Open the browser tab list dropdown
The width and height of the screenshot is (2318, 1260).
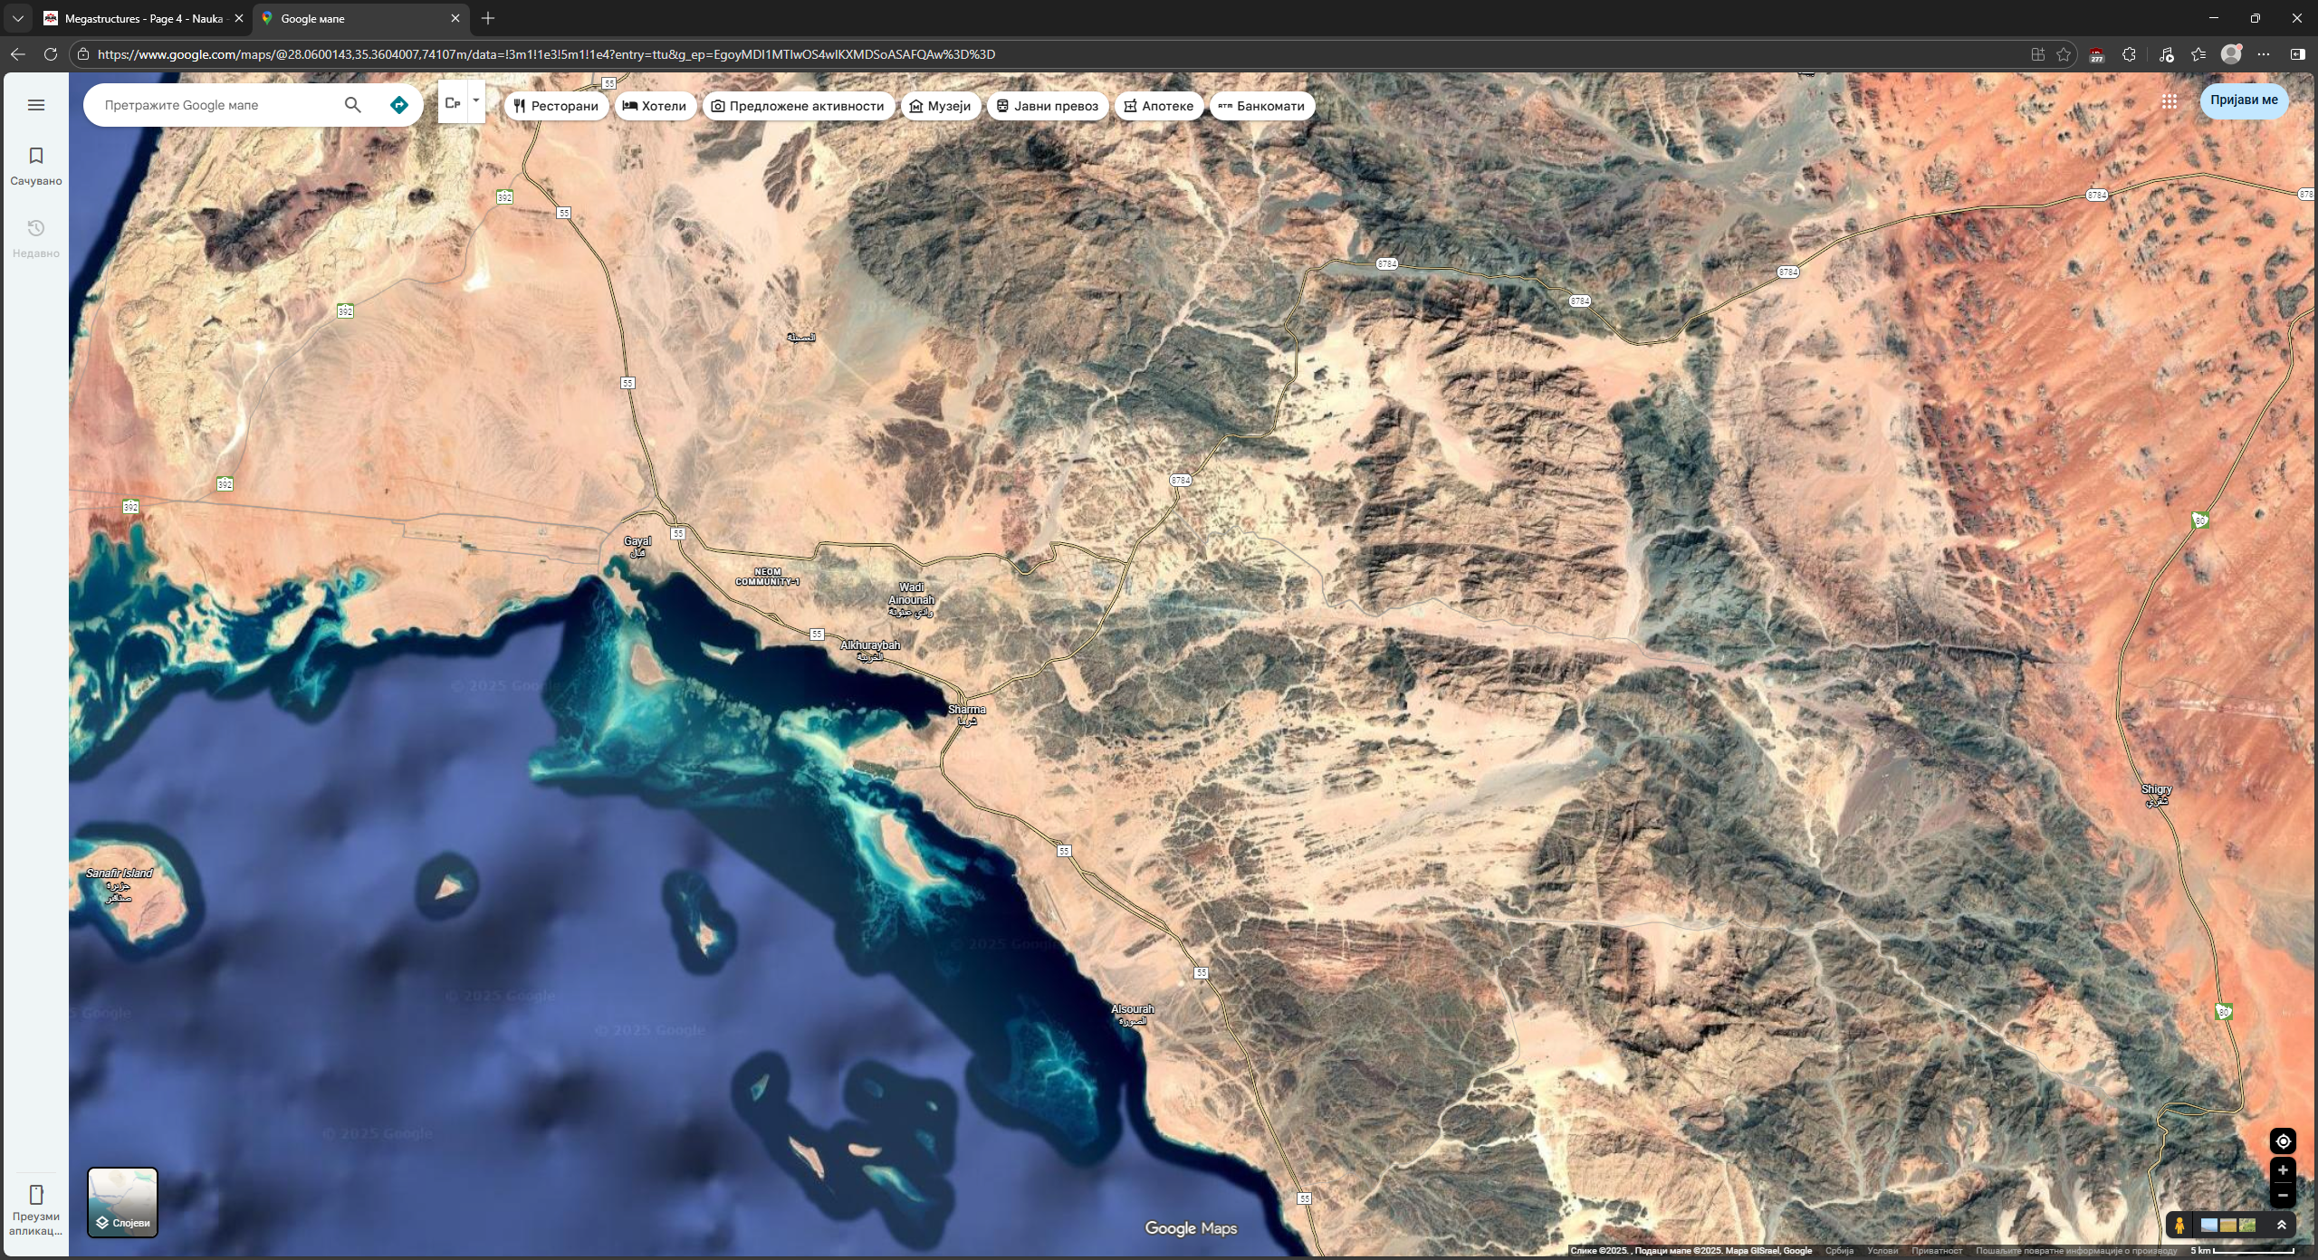point(17,18)
